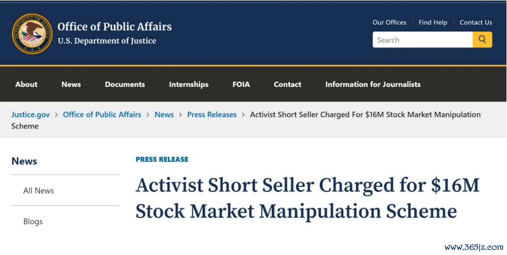Go to Justice.gov breadcrumb link
The height and width of the screenshot is (255, 507).
tap(31, 115)
